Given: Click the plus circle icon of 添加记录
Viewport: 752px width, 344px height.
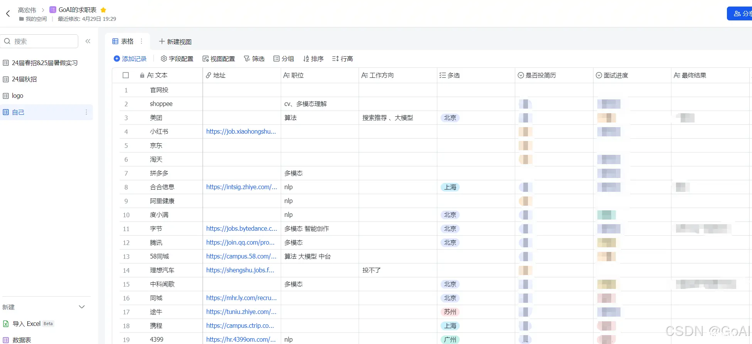Looking at the screenshot, I should (117, 59).
